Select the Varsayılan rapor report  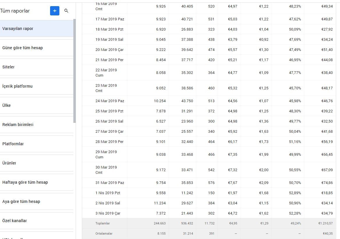click(x=37, y=29)
